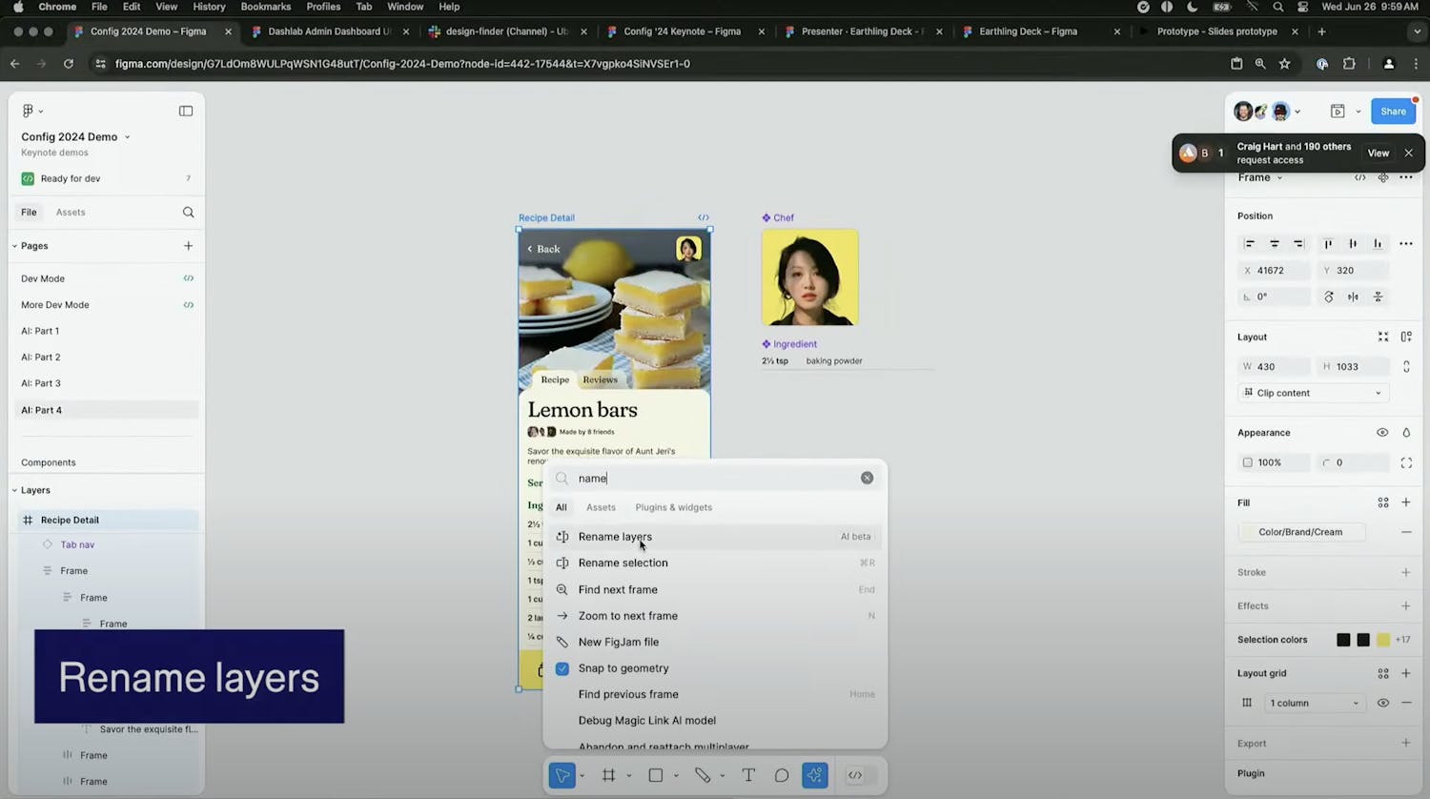Click the Frame tool icon
The image size is (1430, 799).
[608, 775]
